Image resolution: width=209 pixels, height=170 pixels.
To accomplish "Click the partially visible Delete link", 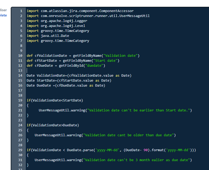I will (x=3, y=15).
